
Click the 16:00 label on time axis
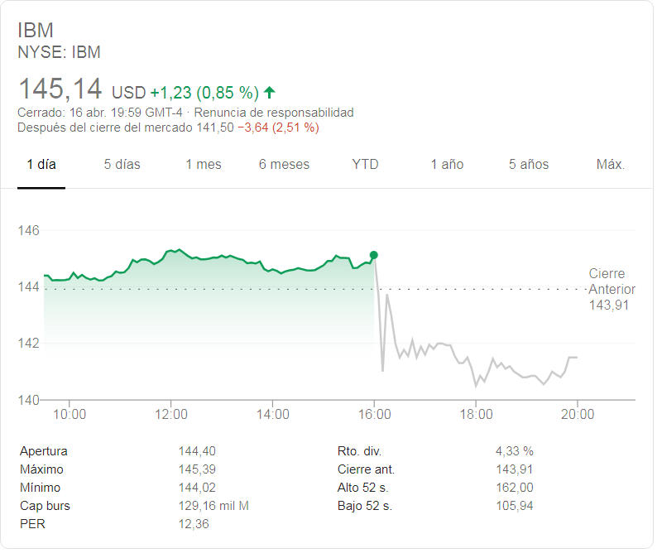374,414
